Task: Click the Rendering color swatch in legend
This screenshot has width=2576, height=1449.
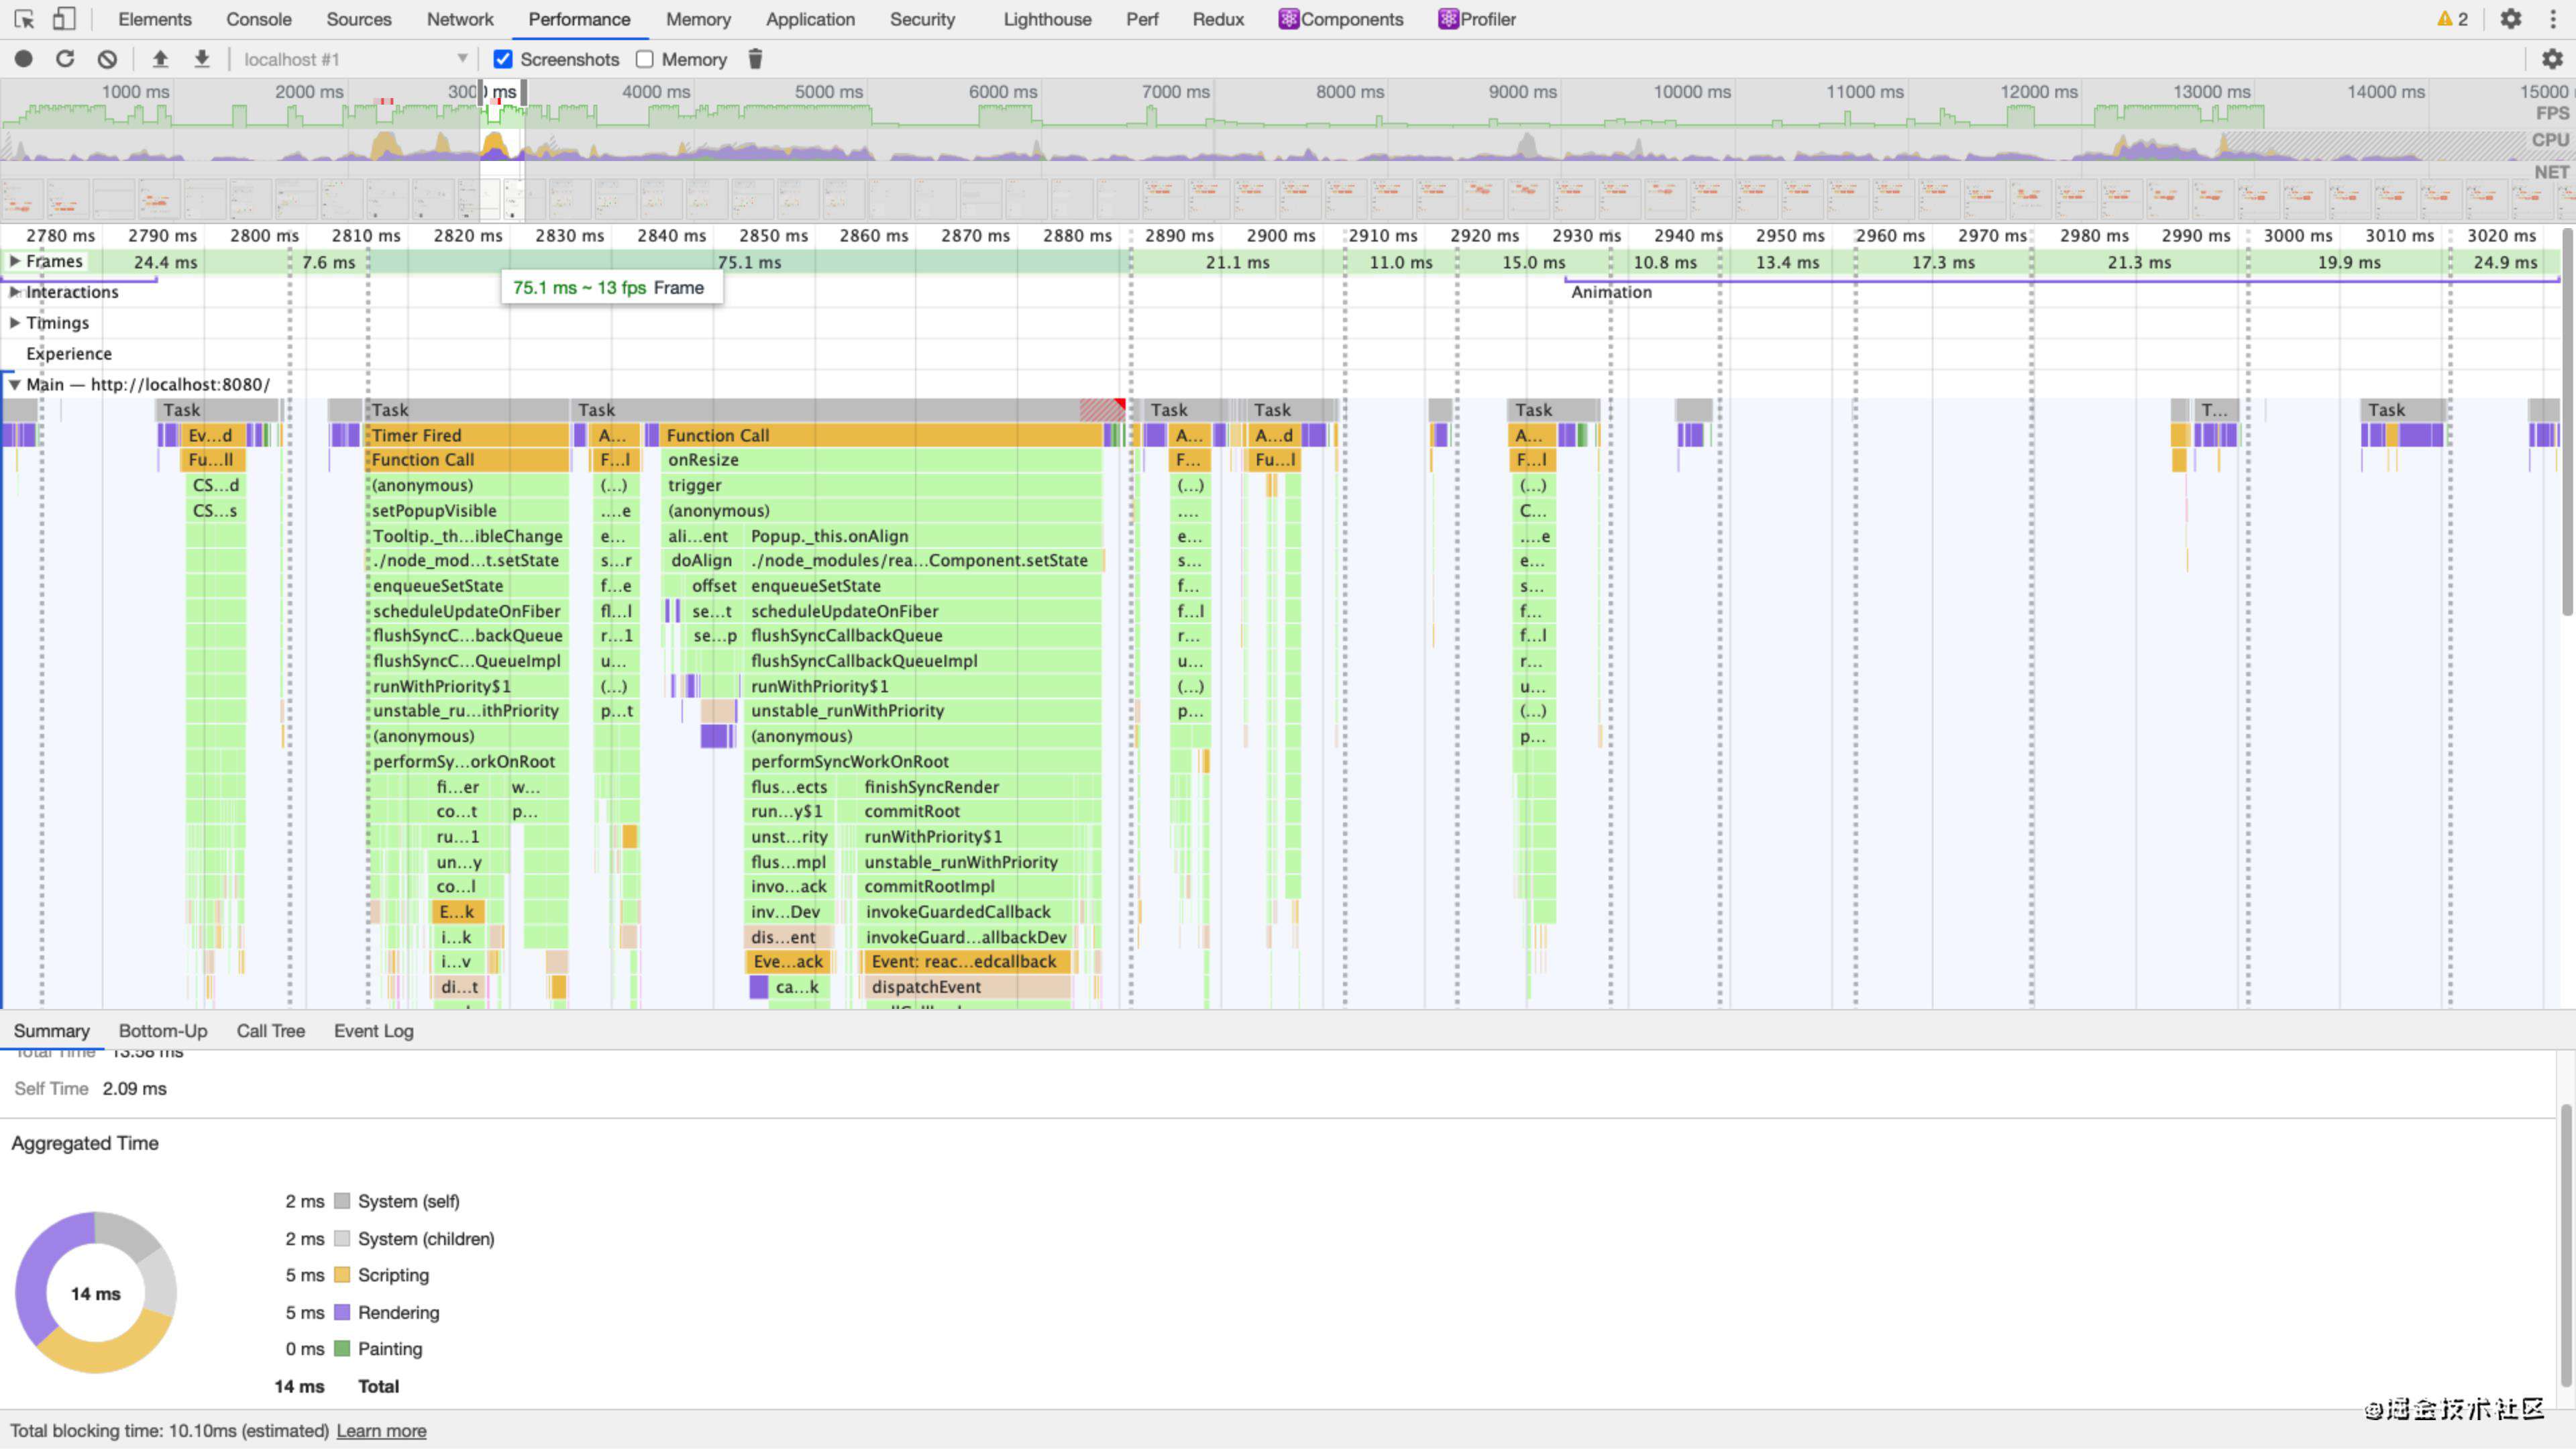Action: 342,1312
